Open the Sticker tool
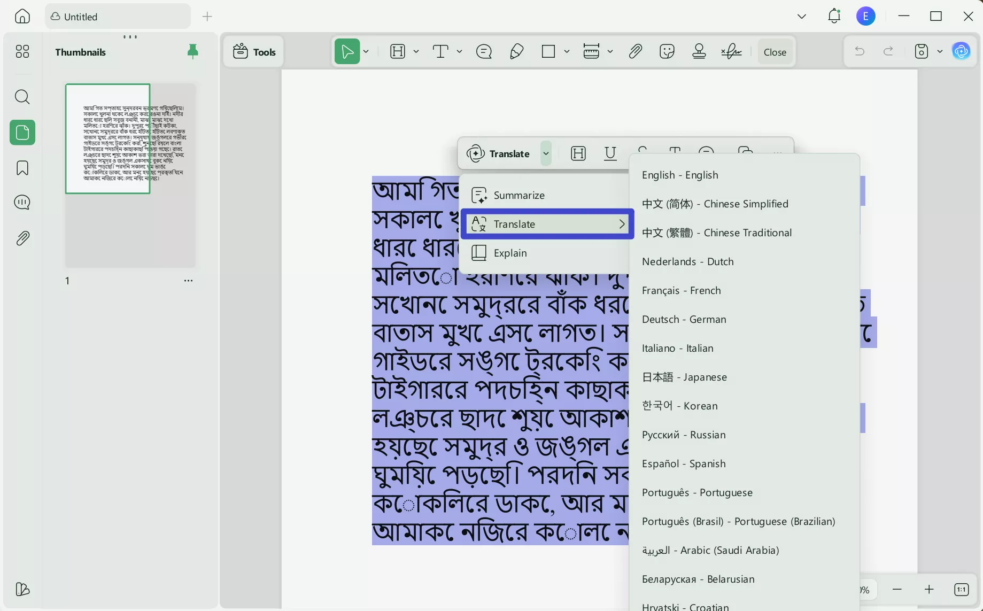The height and width of the screenshot is (611, 983). [x=667, y=51]
